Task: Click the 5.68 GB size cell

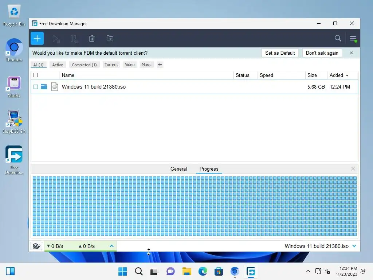Action: pos(316,87)
